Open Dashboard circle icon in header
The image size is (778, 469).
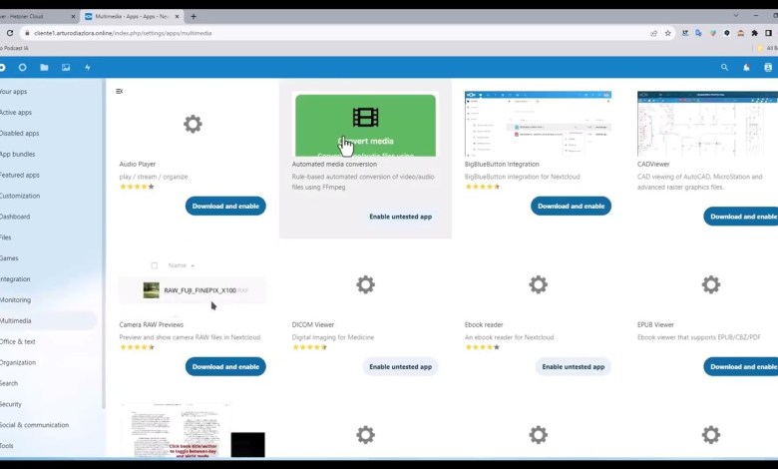pyautogui.click(x=22, y=67)
